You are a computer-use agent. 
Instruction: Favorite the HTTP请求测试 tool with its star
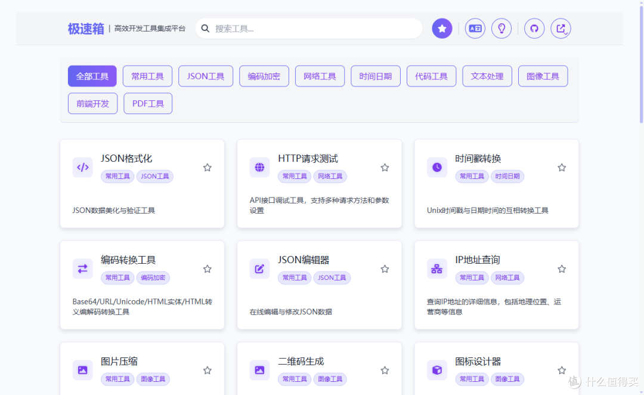pos(385,167)
